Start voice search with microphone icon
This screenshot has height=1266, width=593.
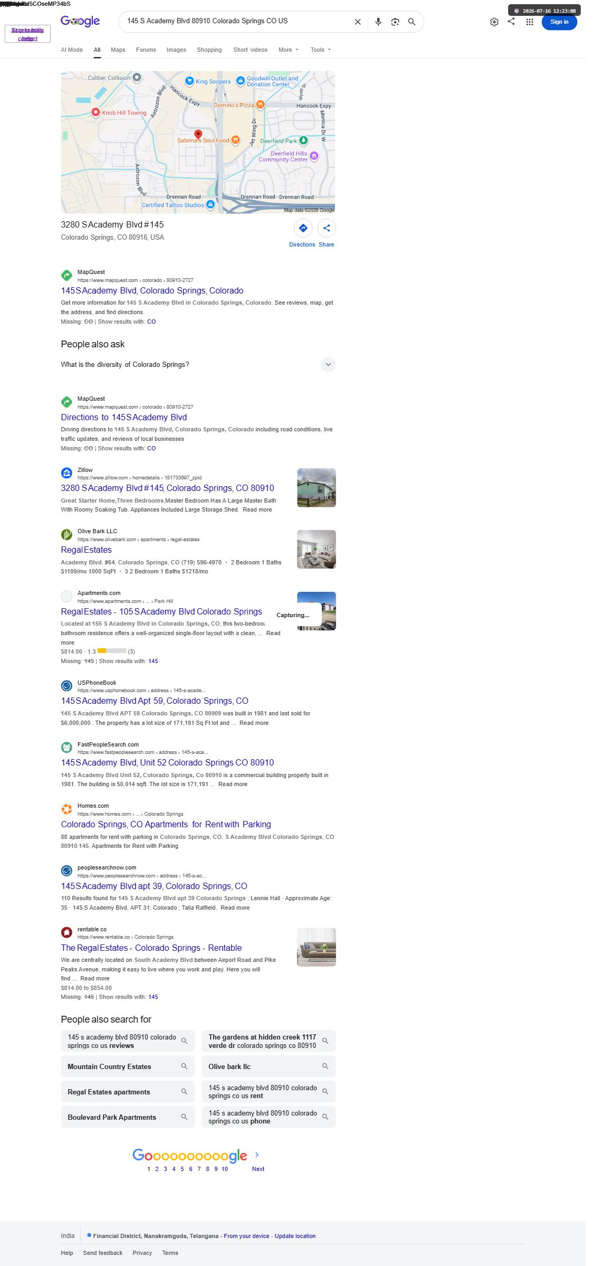(378, 22)
